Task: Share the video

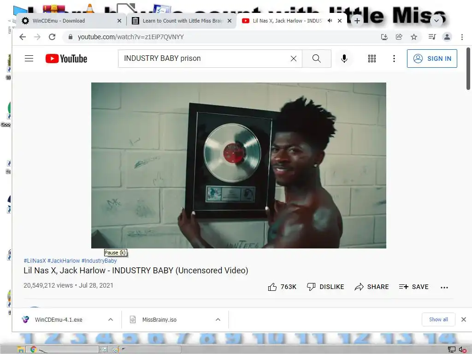Action: (x=372, y=287)
